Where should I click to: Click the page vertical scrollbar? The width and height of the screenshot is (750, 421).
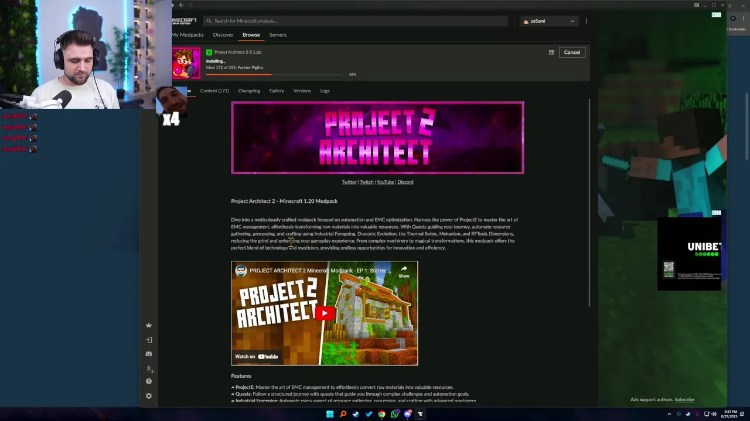(x=588, y=202)
